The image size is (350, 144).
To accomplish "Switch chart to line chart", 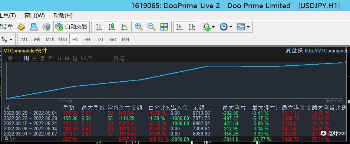I will click(124, 27).
